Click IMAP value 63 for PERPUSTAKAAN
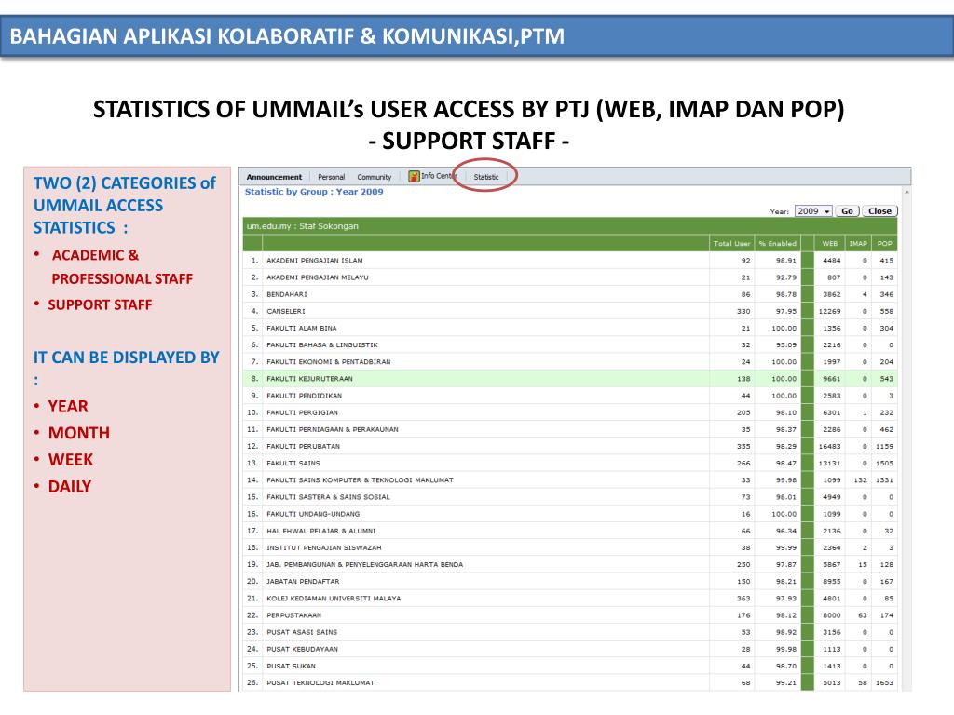 tap(863, 615)
